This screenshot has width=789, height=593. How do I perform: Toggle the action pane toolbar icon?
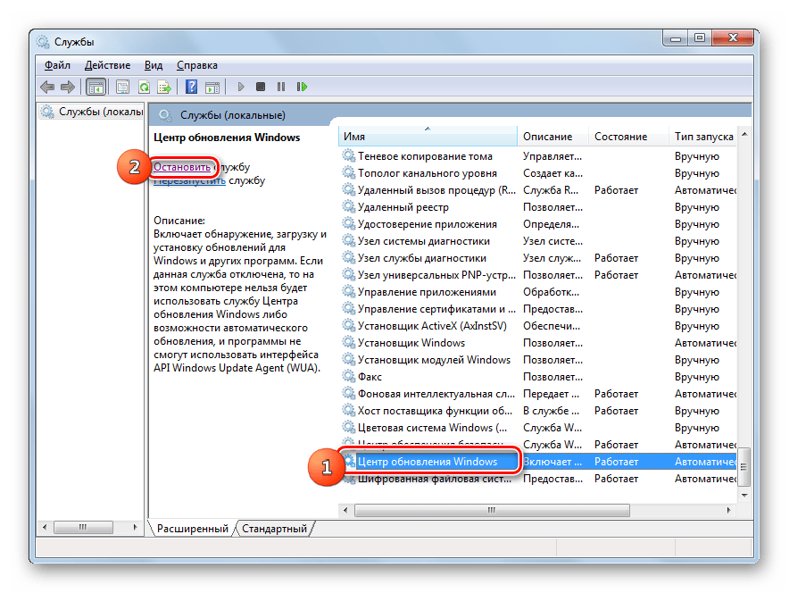tap(212, 88)
